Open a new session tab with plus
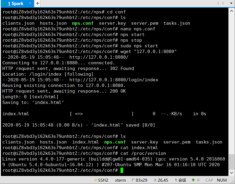 point(38,4)
